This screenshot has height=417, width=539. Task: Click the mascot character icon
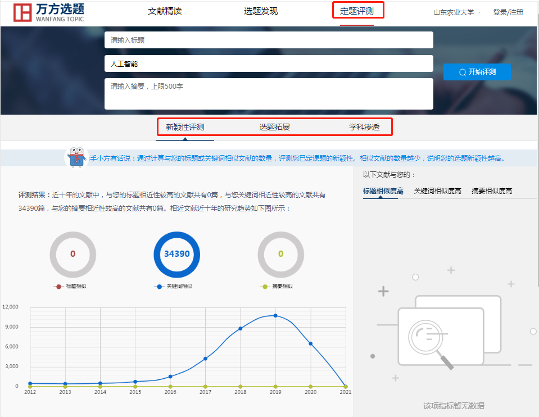(x=76, y=157)
